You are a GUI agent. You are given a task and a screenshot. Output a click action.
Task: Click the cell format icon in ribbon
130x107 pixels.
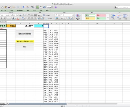coord(125,16)
